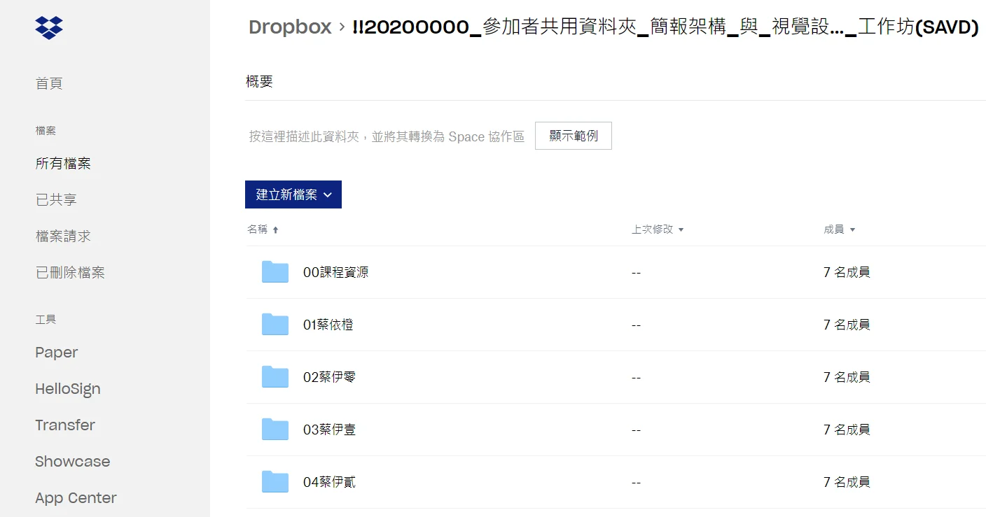Click the folder description placeholder text

387,136
